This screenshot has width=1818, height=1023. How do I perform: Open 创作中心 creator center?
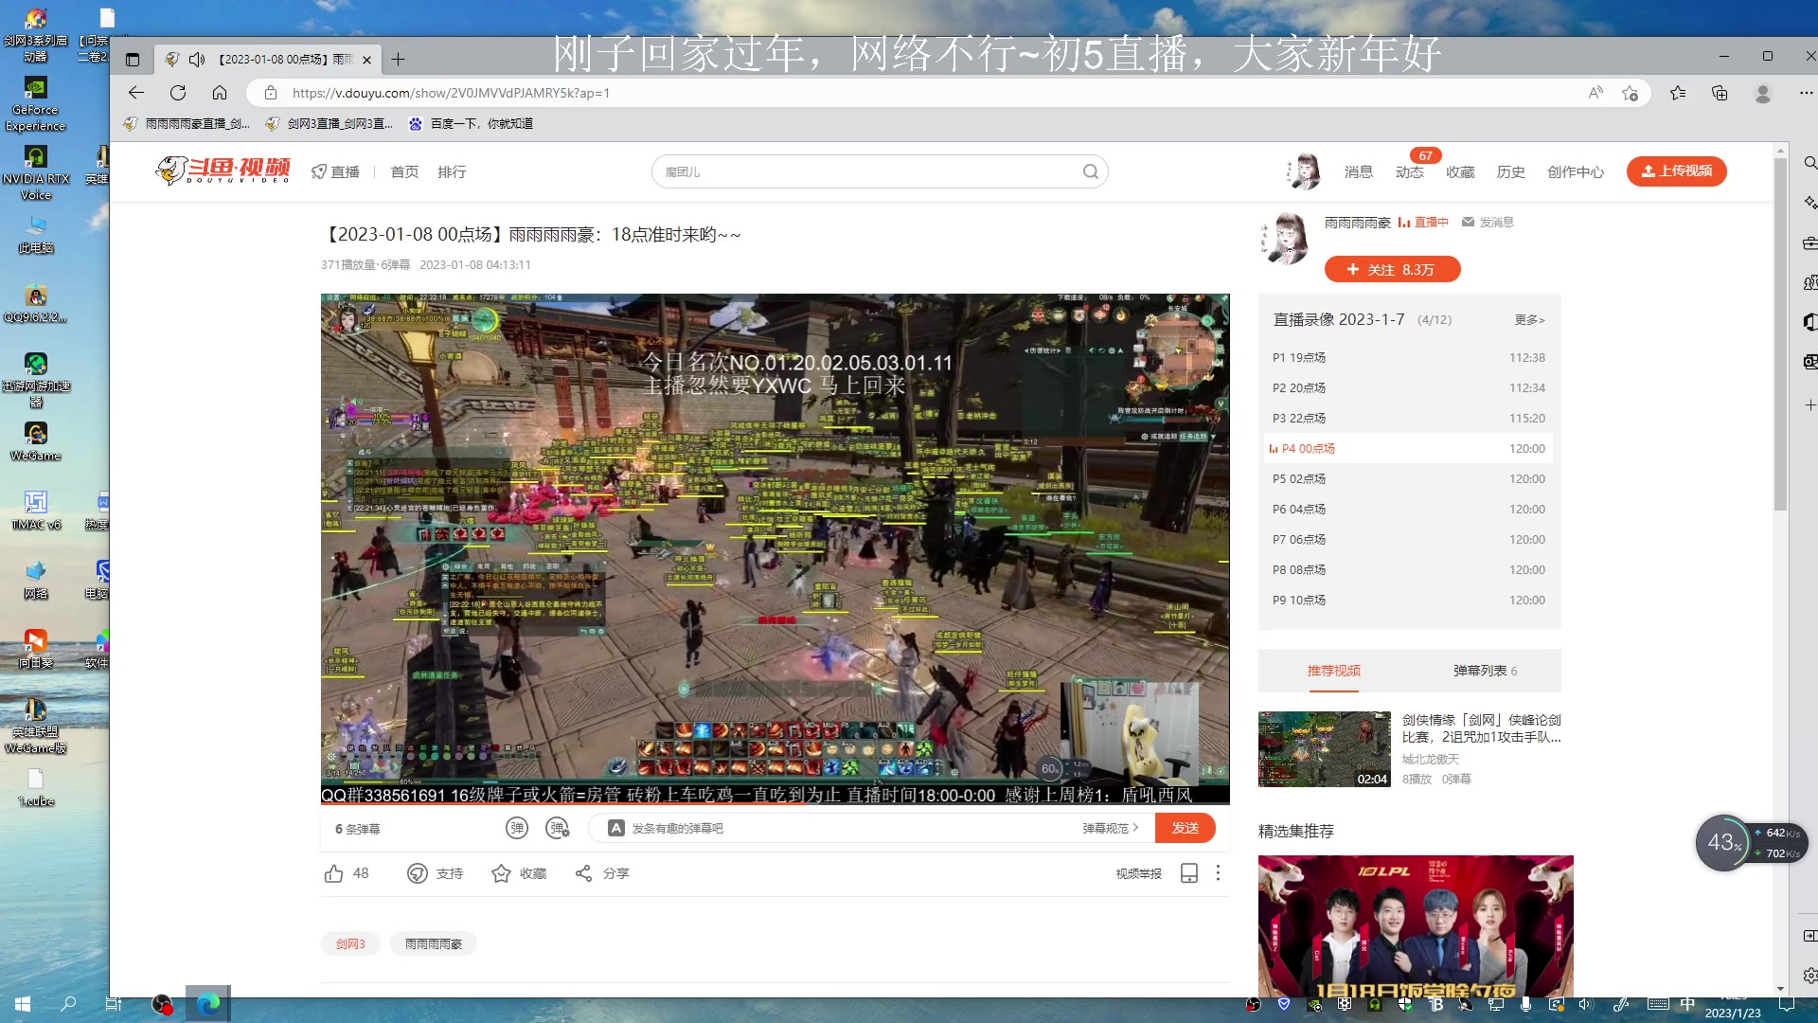[x=1576, y=171]
